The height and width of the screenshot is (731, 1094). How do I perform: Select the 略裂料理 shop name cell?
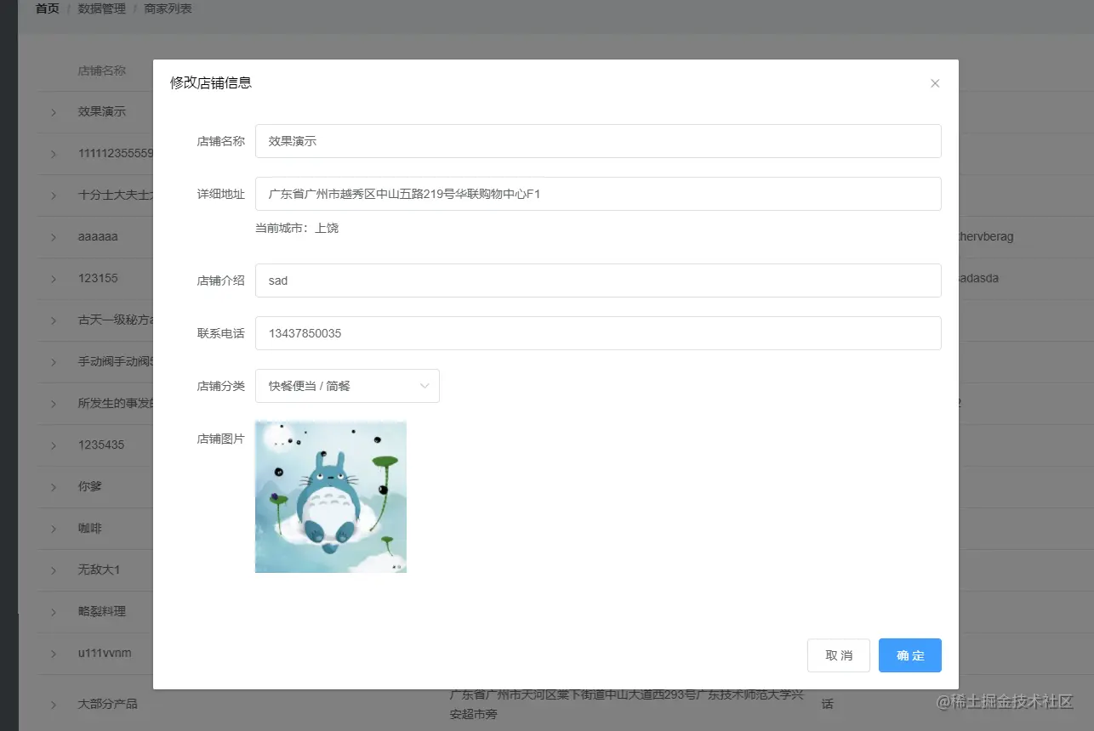click(x=102, y=611)
